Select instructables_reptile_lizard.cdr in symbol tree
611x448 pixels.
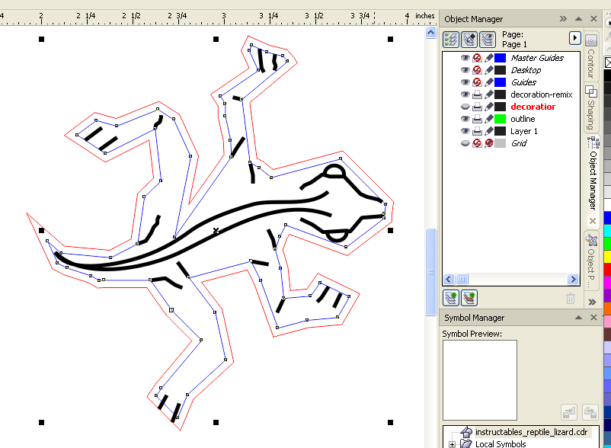pyautogui.click(x=531, y=432)
